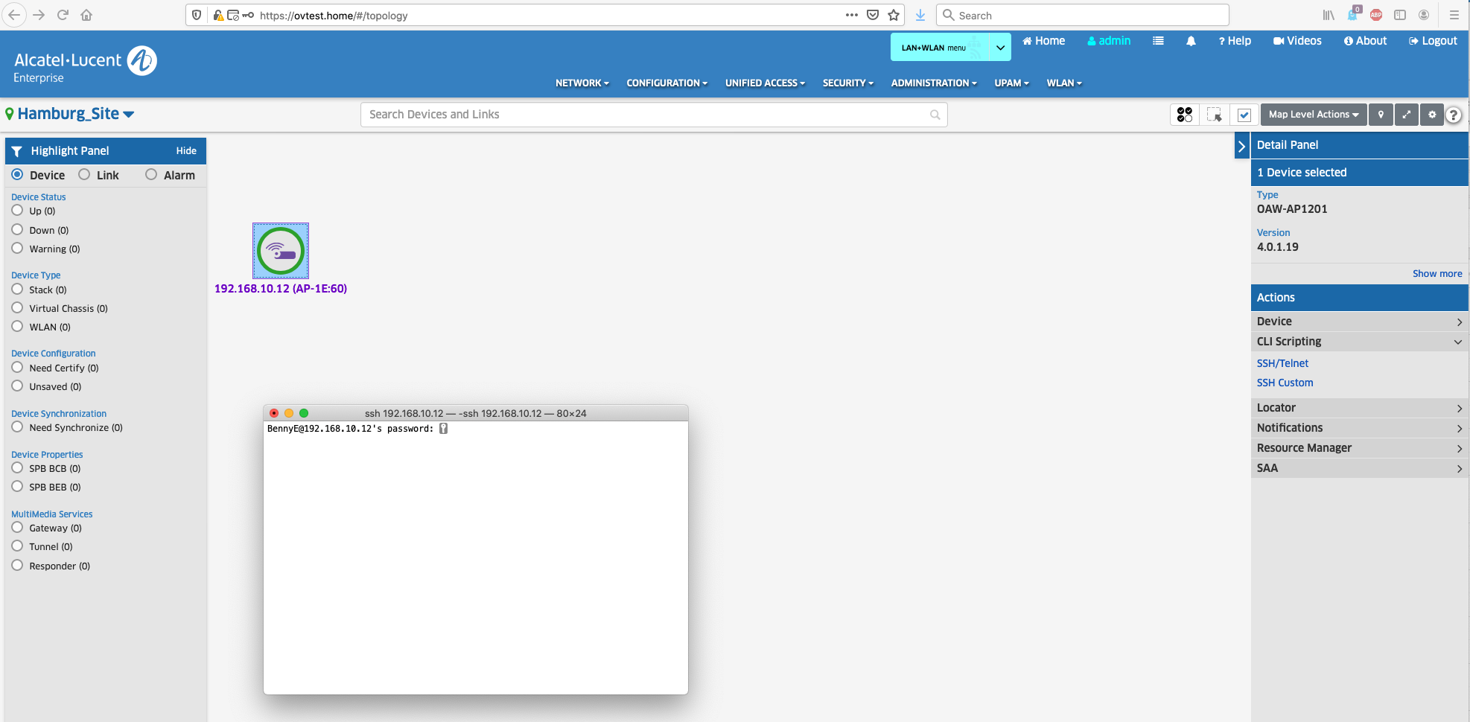Open topology settings gear icon
The image size is (1470, 722).
[1431, 115]
